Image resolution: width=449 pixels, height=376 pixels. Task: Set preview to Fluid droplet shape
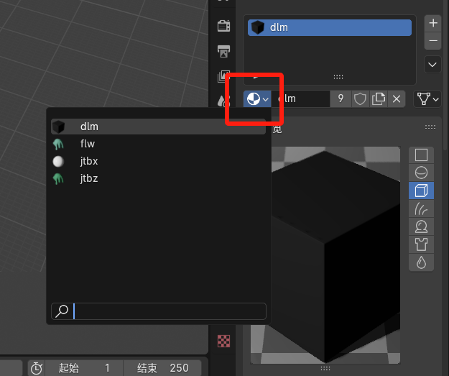point(421,262)
